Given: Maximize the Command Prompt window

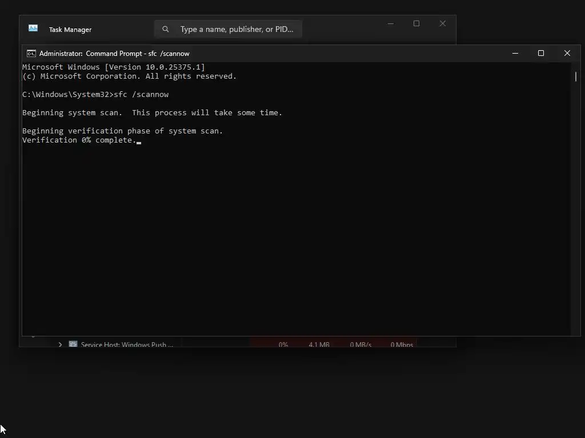Looking at the screenshot, I should tap(541, 53).
